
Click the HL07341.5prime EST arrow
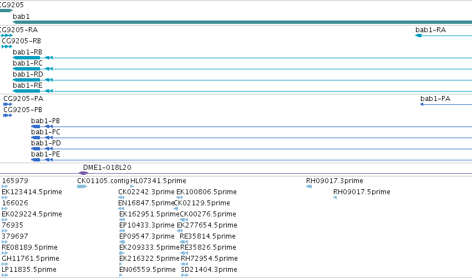[x=132, y=187]
